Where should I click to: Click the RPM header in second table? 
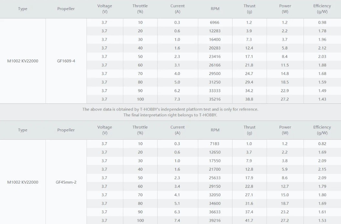[x=215, y=130]
